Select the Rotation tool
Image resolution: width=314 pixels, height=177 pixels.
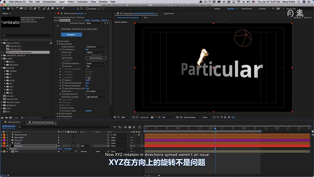(x=17, y=9)
